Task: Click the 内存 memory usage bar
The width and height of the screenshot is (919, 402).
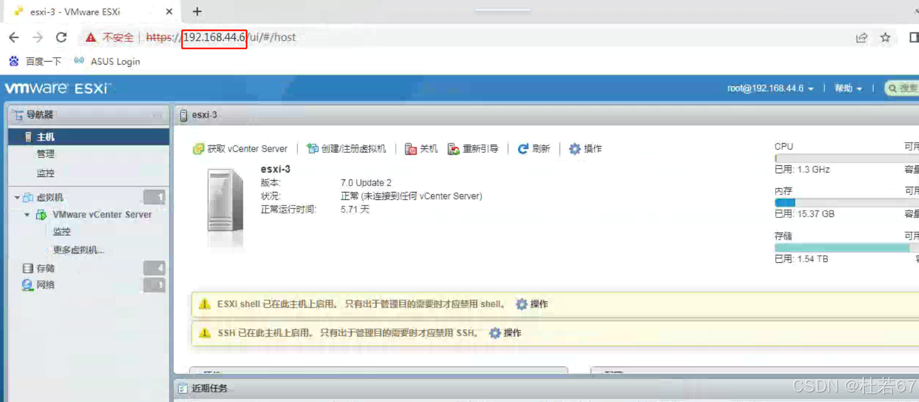Action: pos(847,203)
